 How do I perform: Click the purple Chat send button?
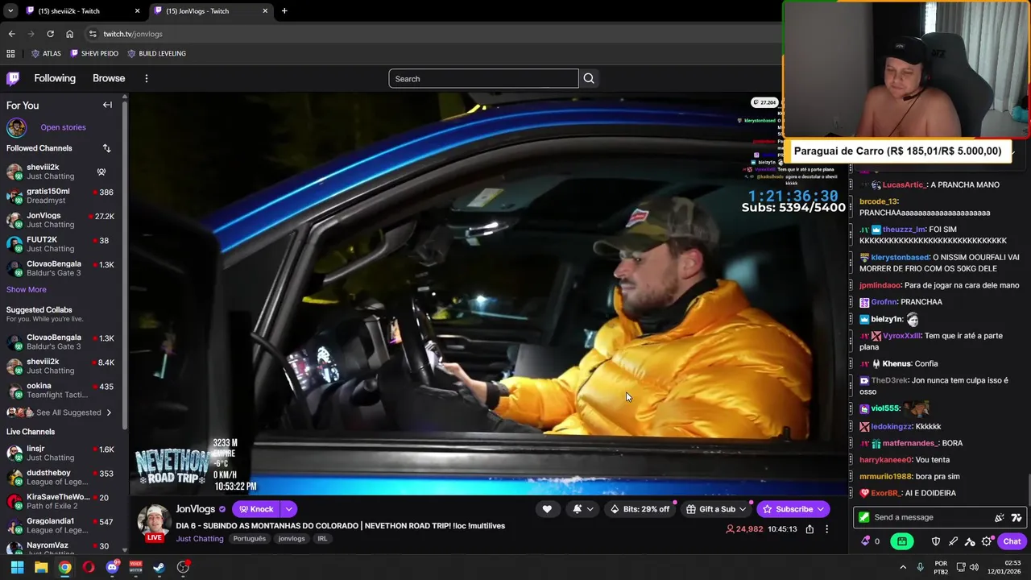click(x=1012, y=541)
